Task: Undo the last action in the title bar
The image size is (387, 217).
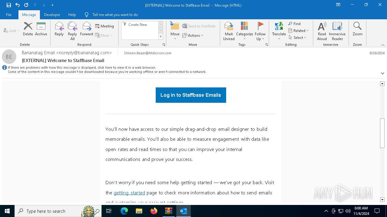Action: coord(18,5)
